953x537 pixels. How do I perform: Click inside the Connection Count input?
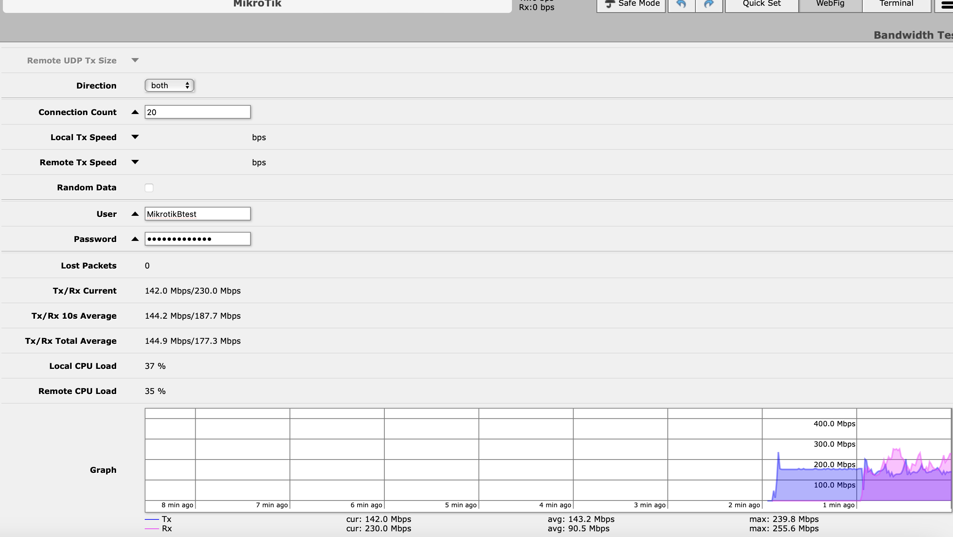coord(197,112)
